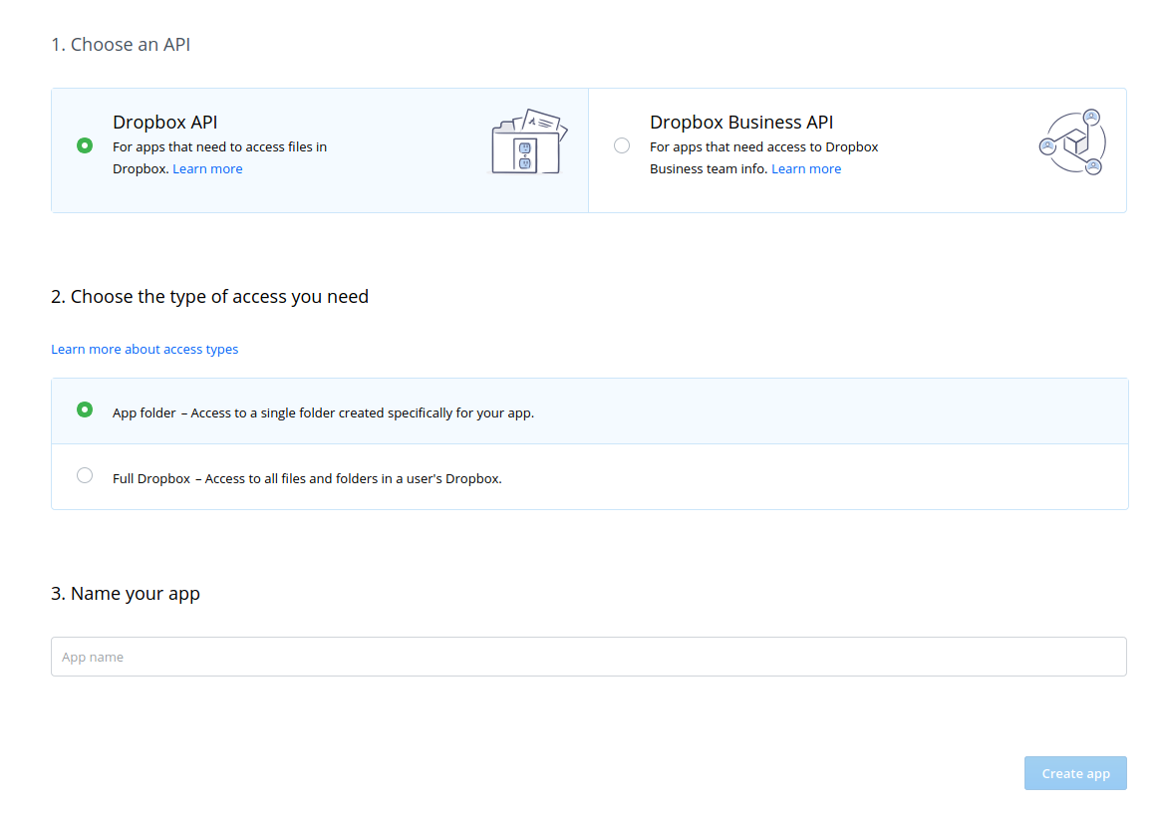The height and width of the screenshot is (818, 1162).
Task: Open Learn more link under Dropbox Business API
Action: 806,169
